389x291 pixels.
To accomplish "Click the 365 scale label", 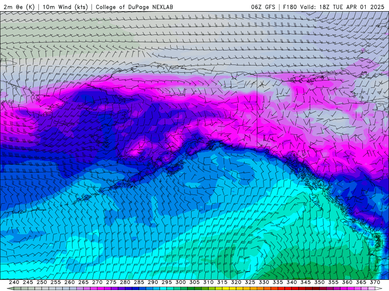I will pyautogui.click(x=361, y=282).
